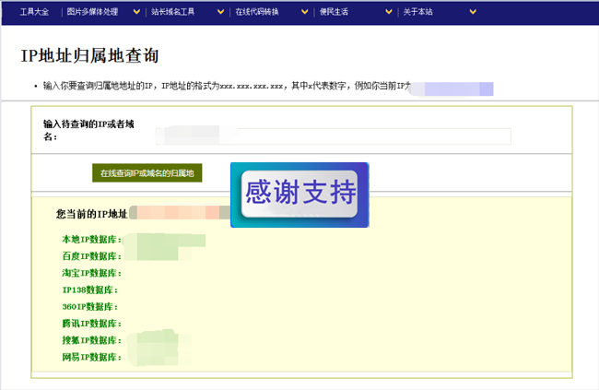Screen dimensions: 599x390
Task: Click the 本地IP数据库 result label
Action: pyautogui.click(x=91, y=240)
